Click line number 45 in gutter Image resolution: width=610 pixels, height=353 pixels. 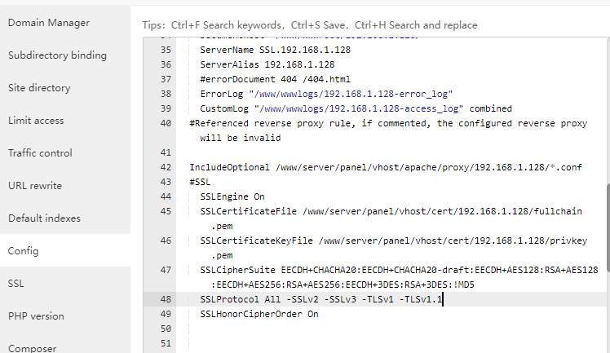click(x=166, y=211)
